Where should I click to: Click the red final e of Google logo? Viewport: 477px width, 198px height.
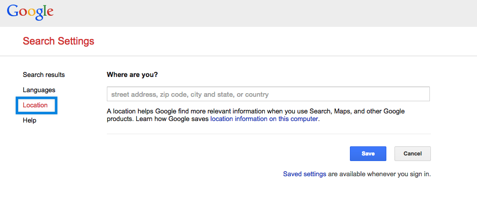50,13
